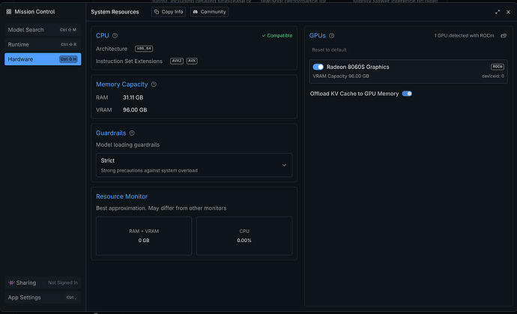
Task: Open Model Search in sidebar
Action: click(43, 30)
